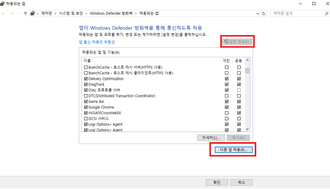Uncheck DiagTrack name checkbox
The image size is (330, 189).
(x=86, y=84)
